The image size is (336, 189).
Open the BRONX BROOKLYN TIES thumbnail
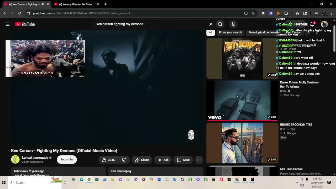point(242,143)
